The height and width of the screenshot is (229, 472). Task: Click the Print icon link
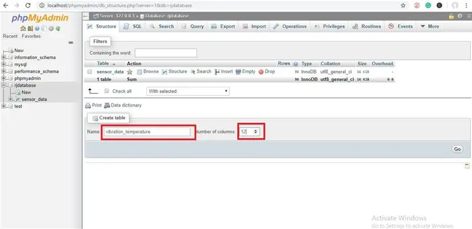click(x=88, y=106)
